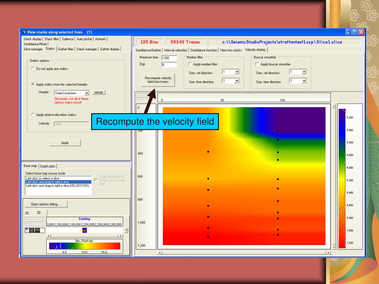Select 'Do not apply any statics' option

click(x=33, y=68)
